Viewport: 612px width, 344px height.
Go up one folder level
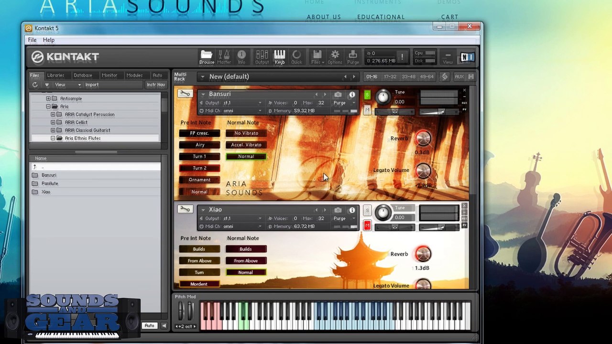pyautogui.click(x=35, y=167)
